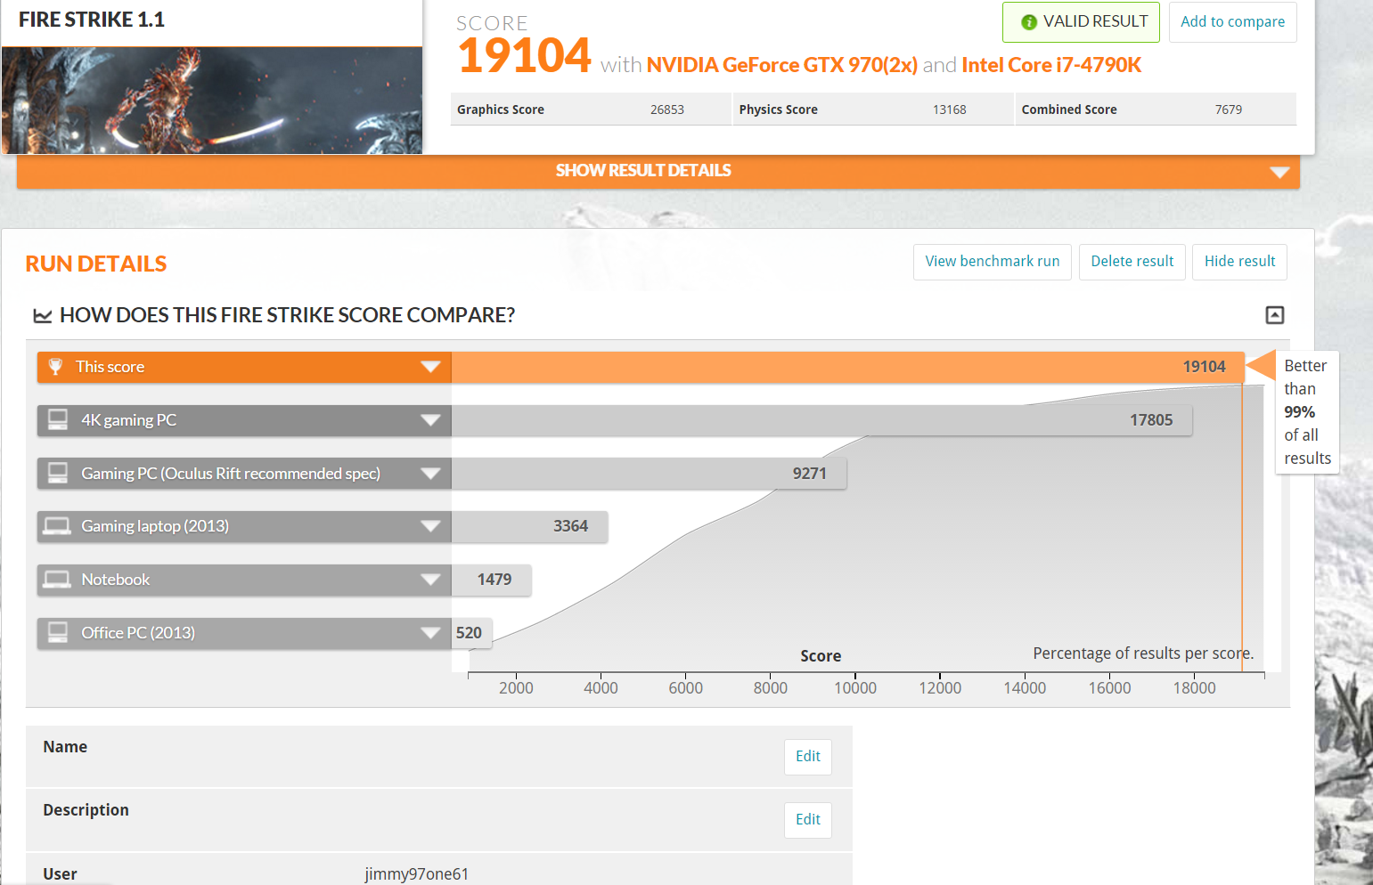Image resolution: width=1373 pixels, height=885 pixels.
Task: Click Delete result
Action: click(1132, 262)
